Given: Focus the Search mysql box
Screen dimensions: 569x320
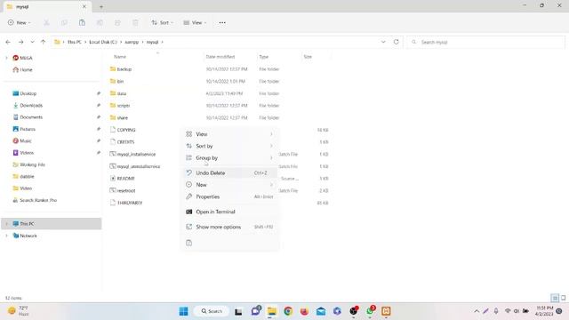Looking at the screenshot, I should [485, 42].
